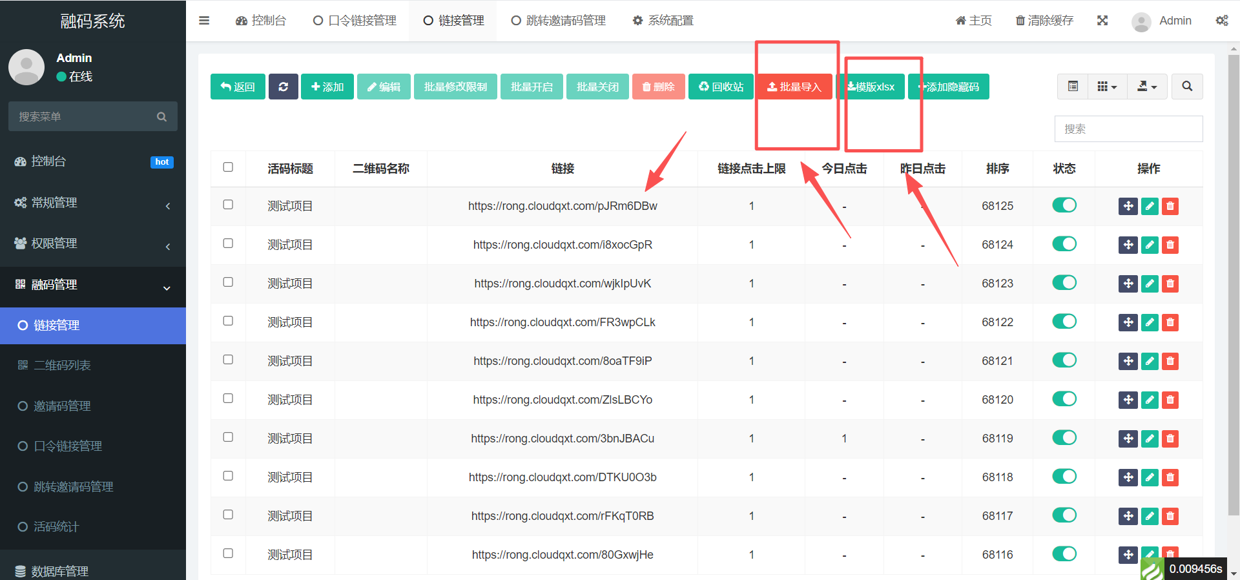Click the 批量导入 button
The width and height of the screenshot is (1240, 580).
[x=794, y=87]
